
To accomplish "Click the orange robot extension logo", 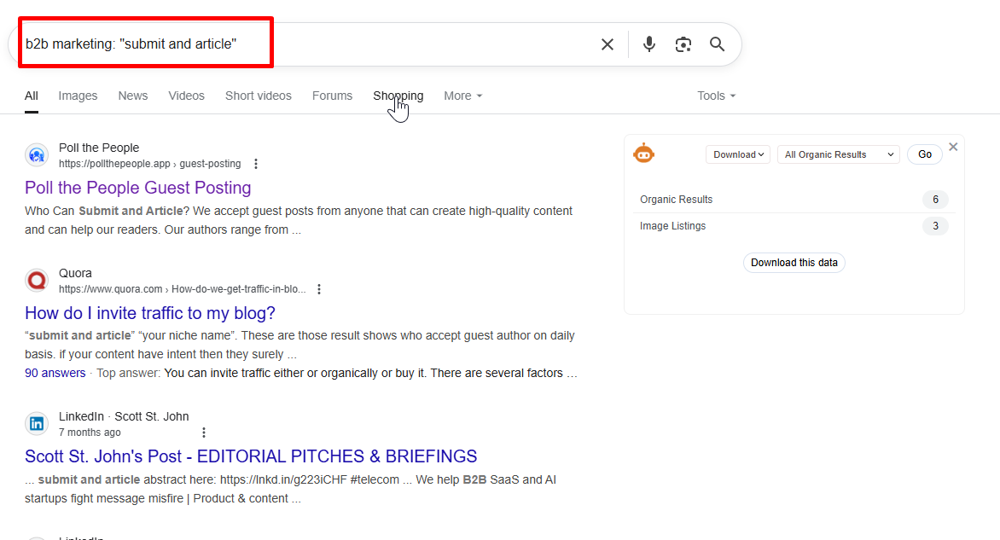I will pos(643,154).
